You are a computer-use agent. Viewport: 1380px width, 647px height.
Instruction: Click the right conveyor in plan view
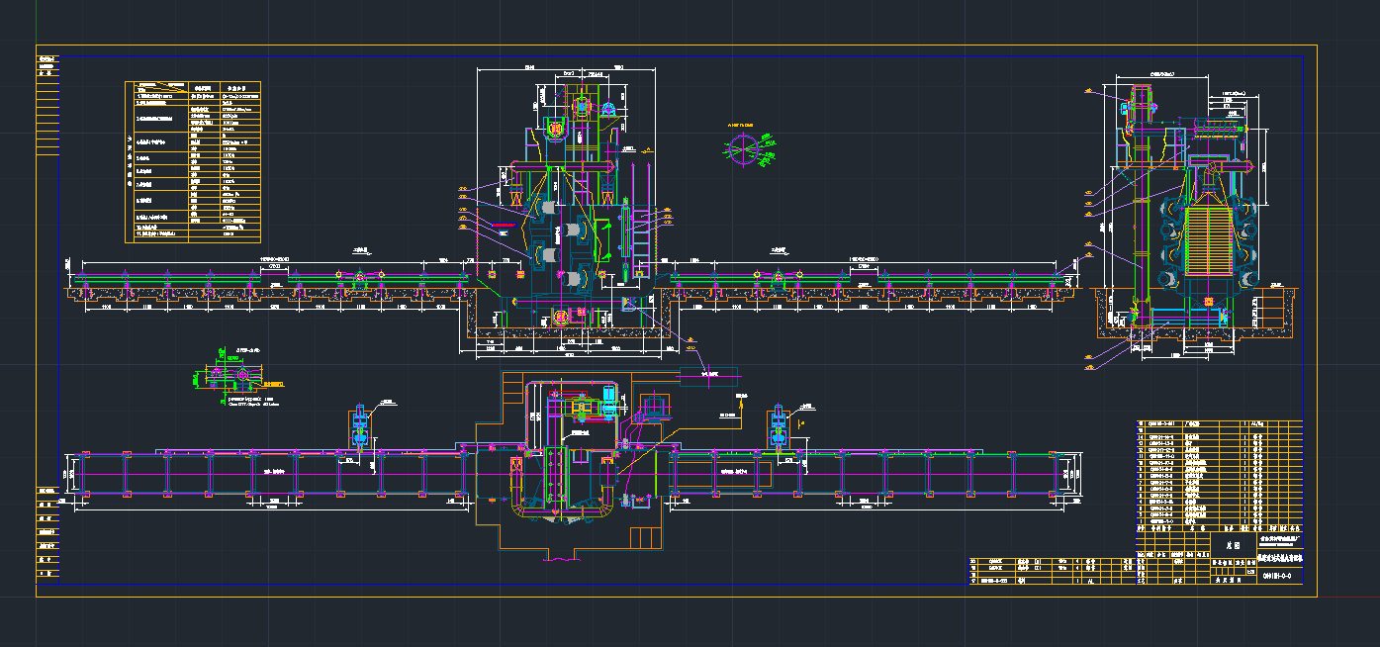point(871,474)
